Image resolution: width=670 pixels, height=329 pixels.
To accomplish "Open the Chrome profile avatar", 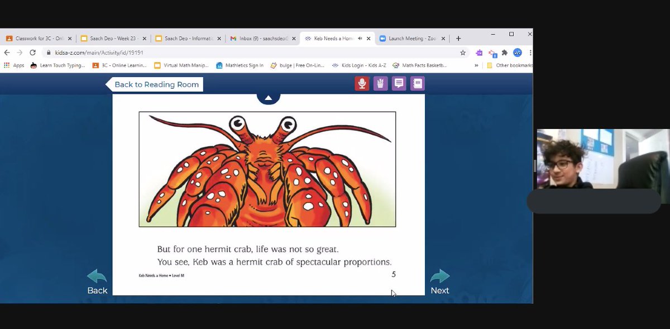I will (518, 53).
